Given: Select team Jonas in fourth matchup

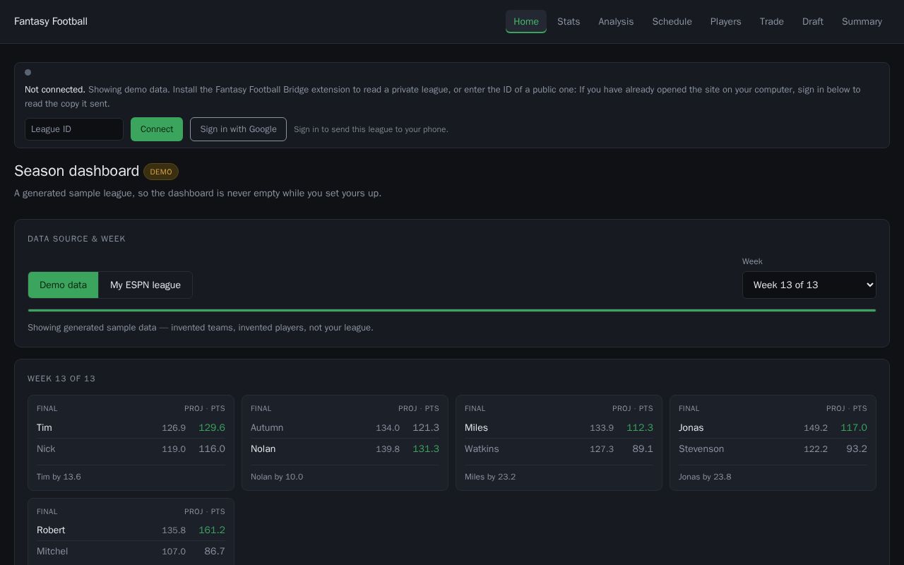Looking at the screenshot, I should [773, 427].
